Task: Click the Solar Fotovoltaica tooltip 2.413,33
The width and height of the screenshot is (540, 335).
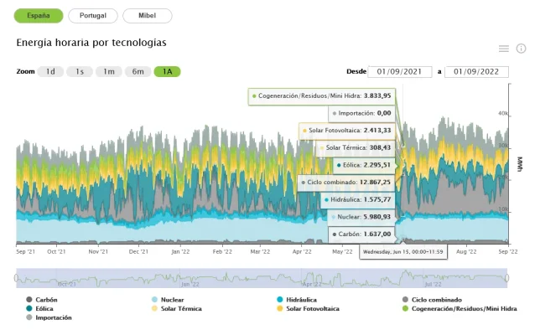Action: pyautogui.click(x=347, y=131)
